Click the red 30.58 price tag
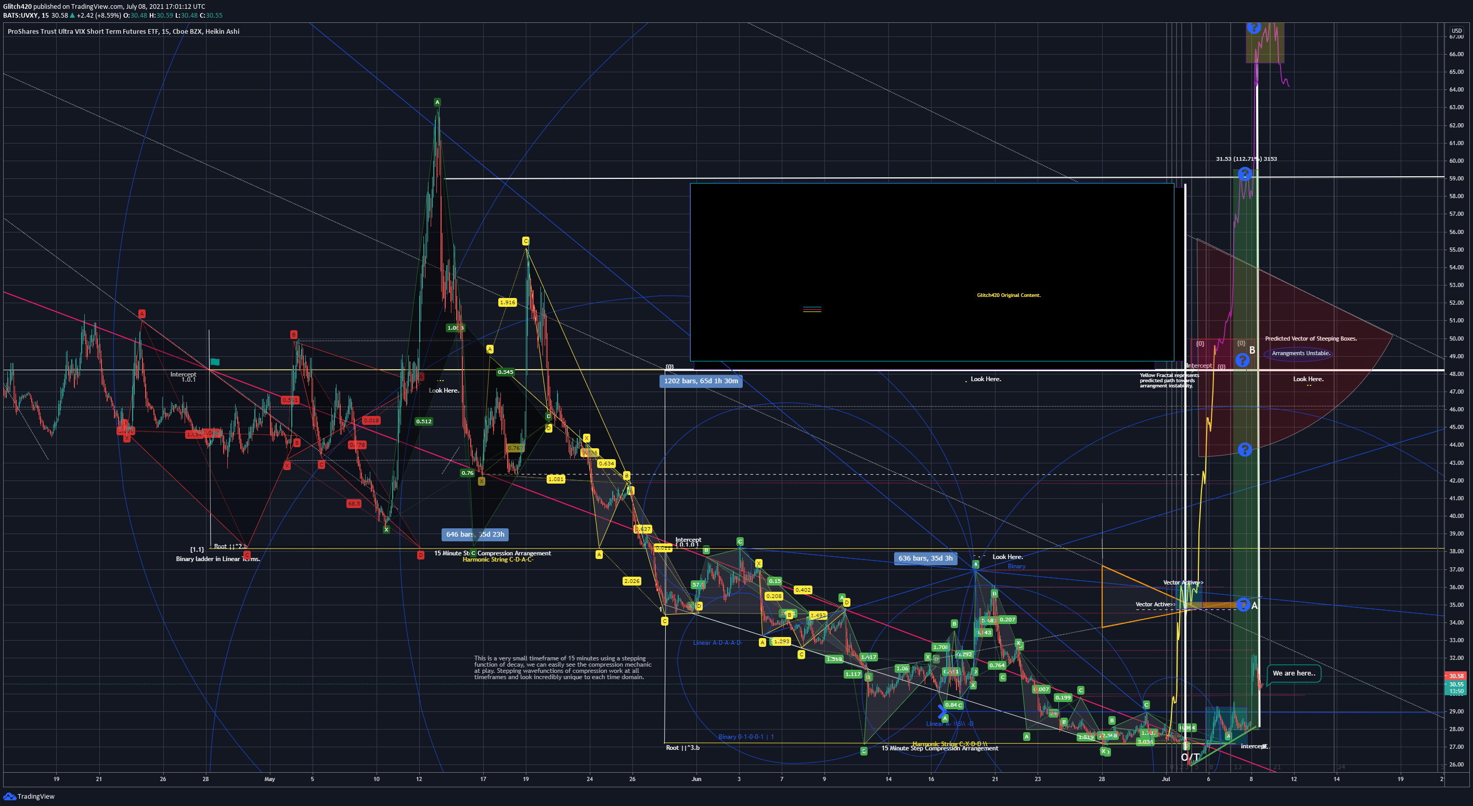Viewport: 1473px width, 806px height. [x=1456, y=675]
